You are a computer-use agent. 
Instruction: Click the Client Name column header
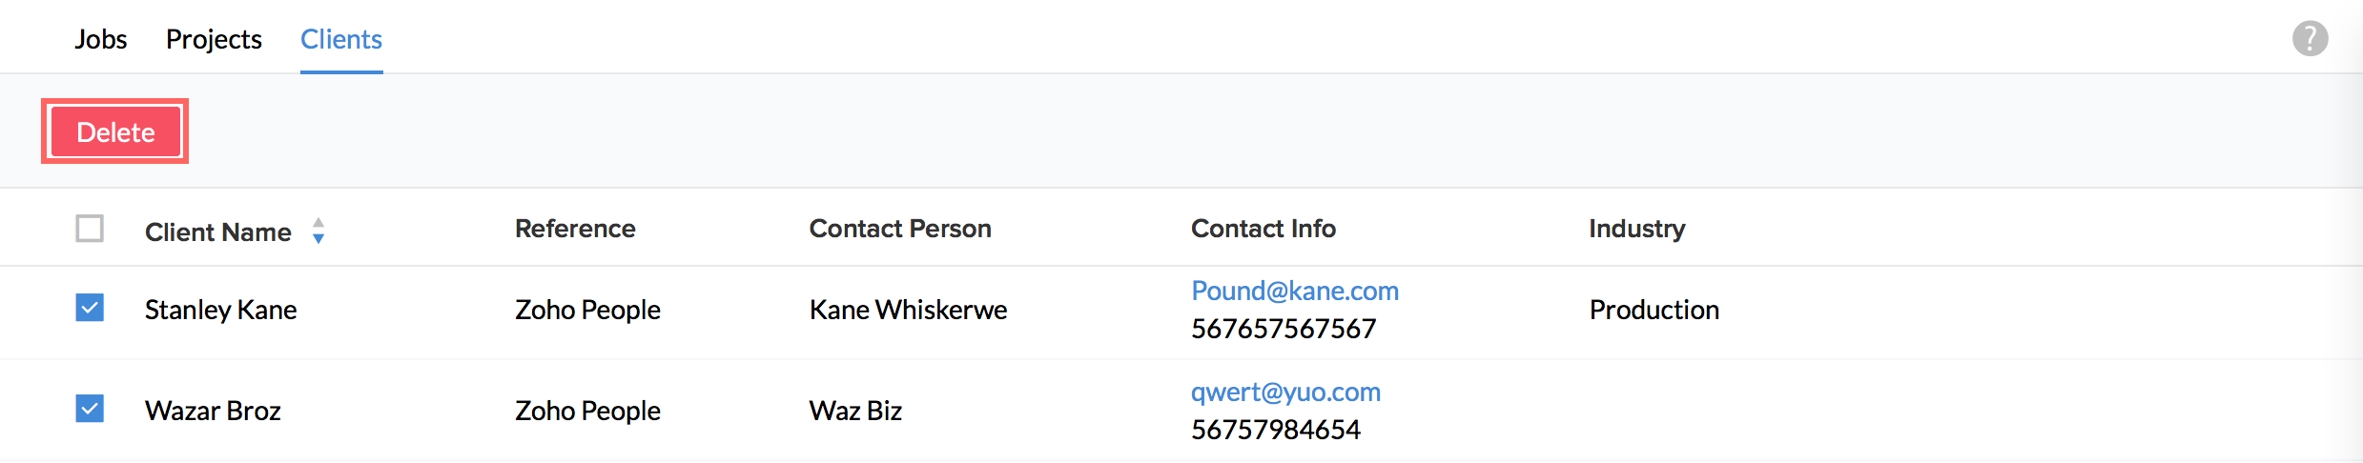(x=217, y=231)
